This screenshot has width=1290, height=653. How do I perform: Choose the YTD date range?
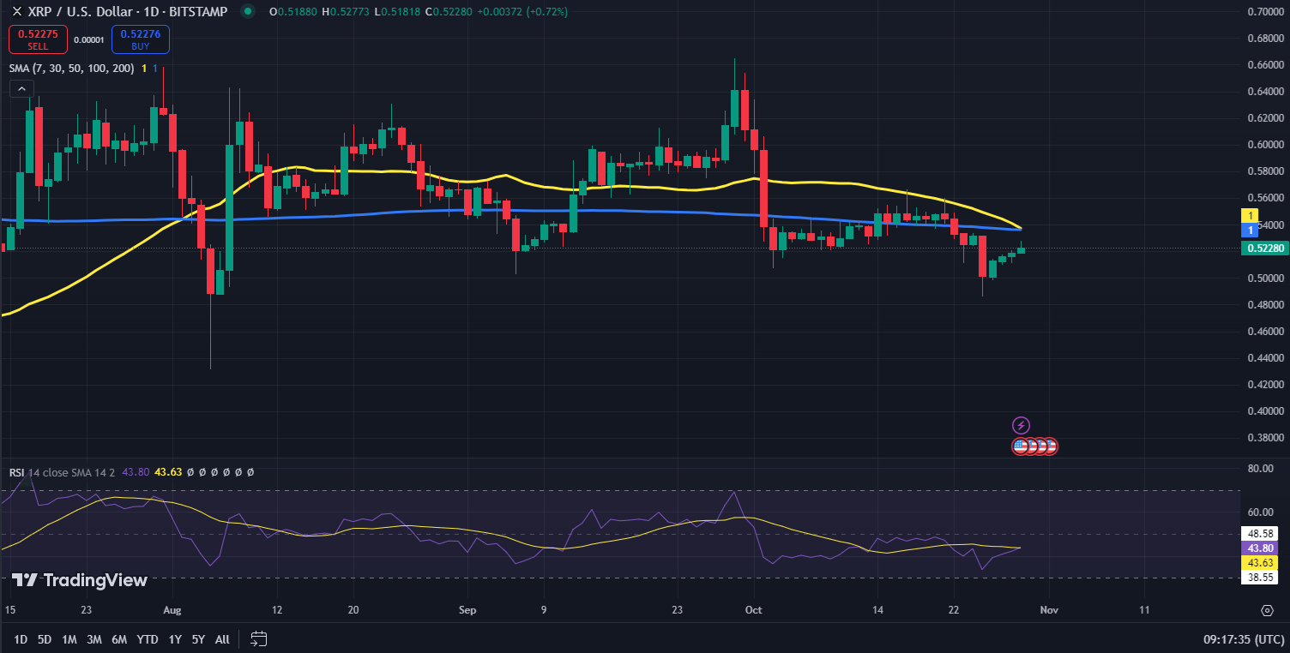tap(148, 638)
